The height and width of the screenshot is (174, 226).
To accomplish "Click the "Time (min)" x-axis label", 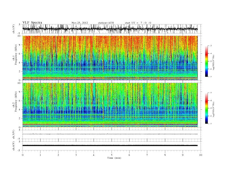I will click(114, 158).
